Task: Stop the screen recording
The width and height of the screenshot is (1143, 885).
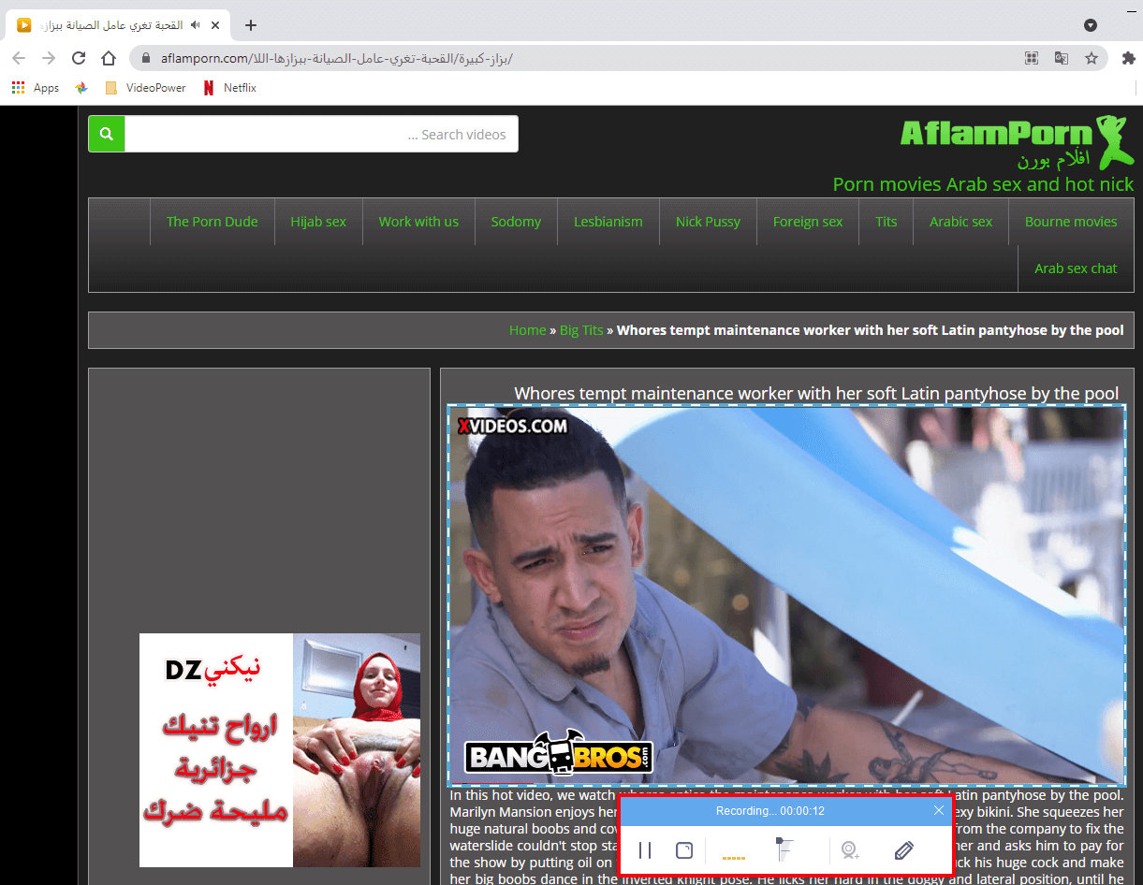Action: [x=684, y=850]
